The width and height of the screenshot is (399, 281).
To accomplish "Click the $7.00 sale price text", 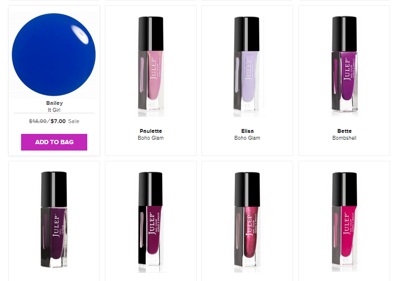I will click(58, 121).
